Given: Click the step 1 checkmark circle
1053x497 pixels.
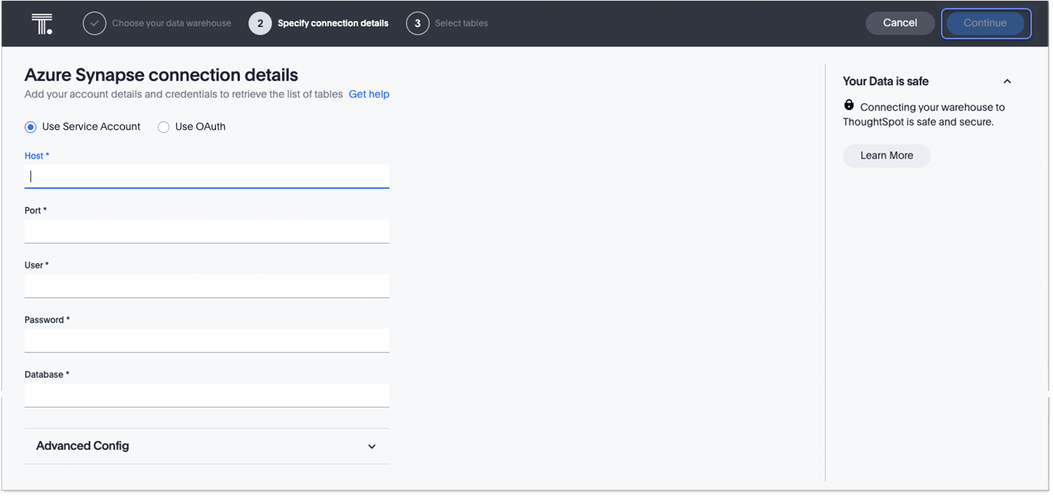Looking at the screenshot, I should pos(95,23).
